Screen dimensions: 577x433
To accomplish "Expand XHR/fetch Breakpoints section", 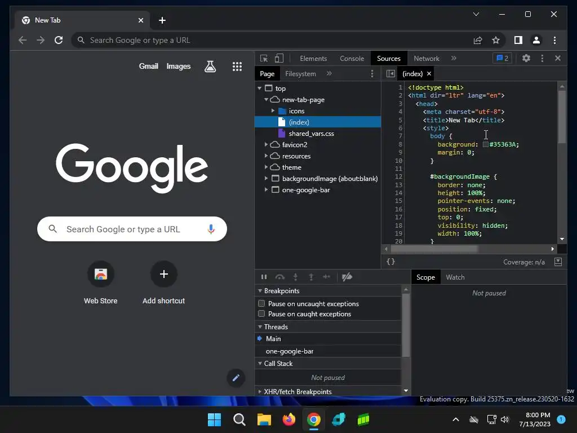I will [x=260, y=392].
